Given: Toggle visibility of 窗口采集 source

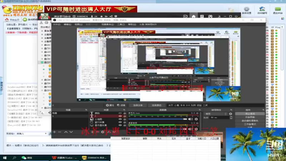Looking at the screenshot, I should [x=120, y=122].
